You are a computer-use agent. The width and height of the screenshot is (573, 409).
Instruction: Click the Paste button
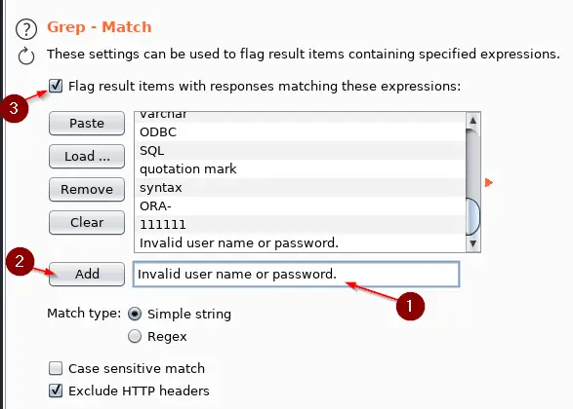tap(87, 124)
